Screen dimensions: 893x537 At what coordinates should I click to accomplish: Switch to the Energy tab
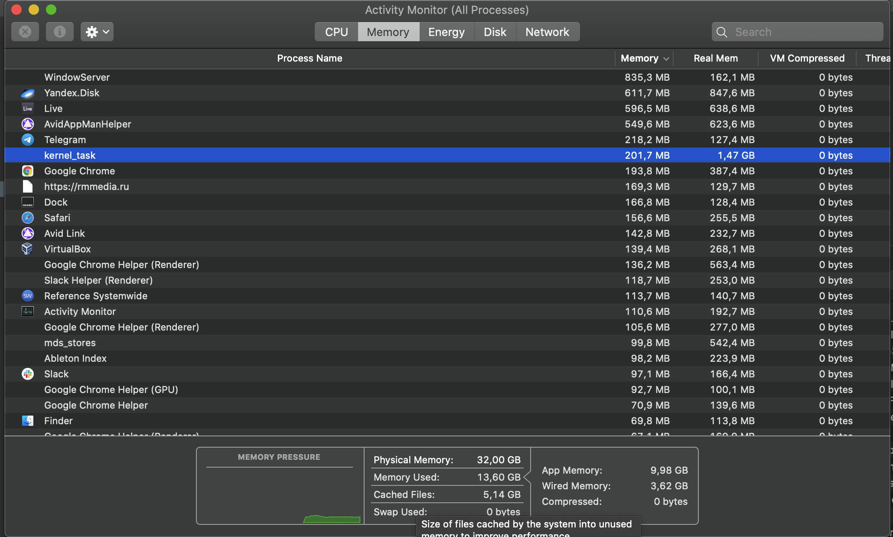point(446,32)
